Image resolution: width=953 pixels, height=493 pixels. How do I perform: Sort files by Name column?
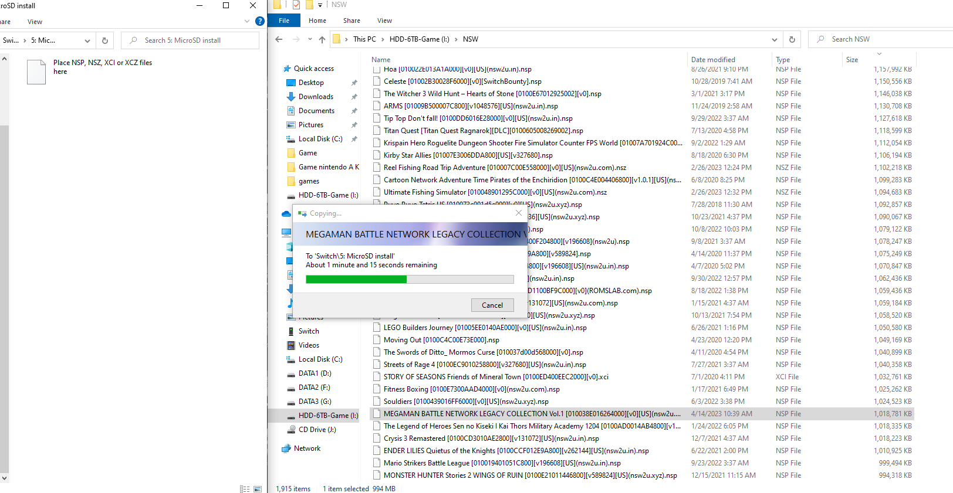pos(381,59)
